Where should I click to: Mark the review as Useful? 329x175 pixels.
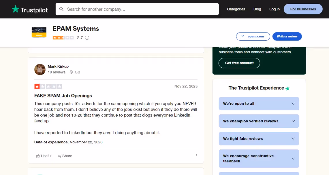click(44, 156)
